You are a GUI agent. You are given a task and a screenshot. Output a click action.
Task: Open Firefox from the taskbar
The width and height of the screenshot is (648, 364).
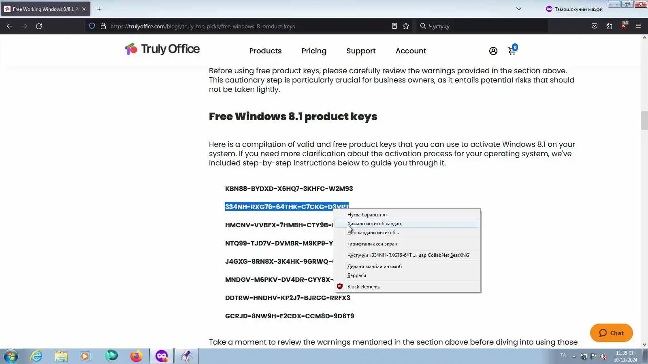(136, 356)
